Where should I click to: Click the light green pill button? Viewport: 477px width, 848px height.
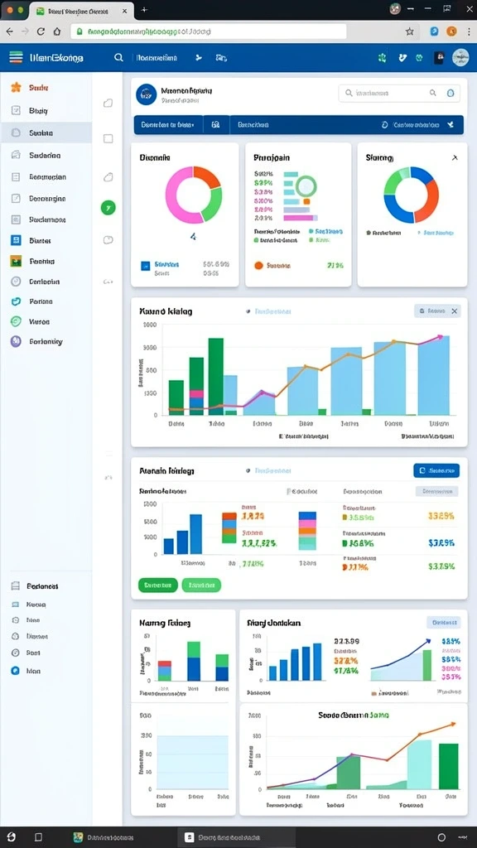(x=201, y=585)
